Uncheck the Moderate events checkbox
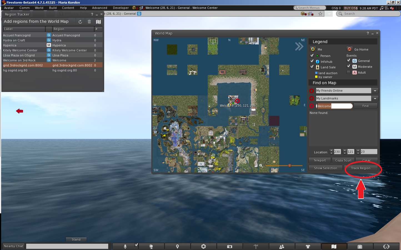The width and height of the screenshot is (401, 250). (x=349, y=66)
